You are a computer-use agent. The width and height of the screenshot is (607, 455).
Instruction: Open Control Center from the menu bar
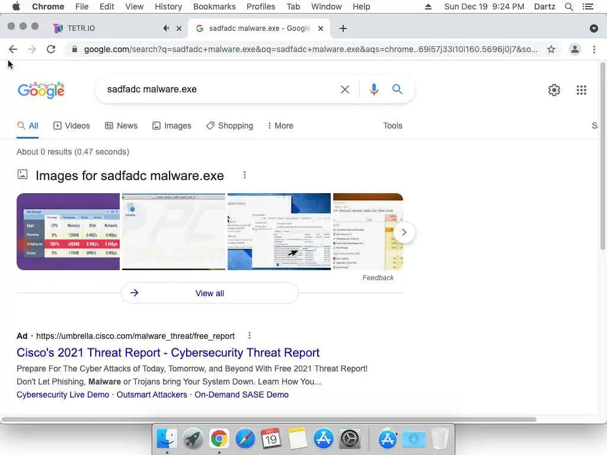[587, 7]
